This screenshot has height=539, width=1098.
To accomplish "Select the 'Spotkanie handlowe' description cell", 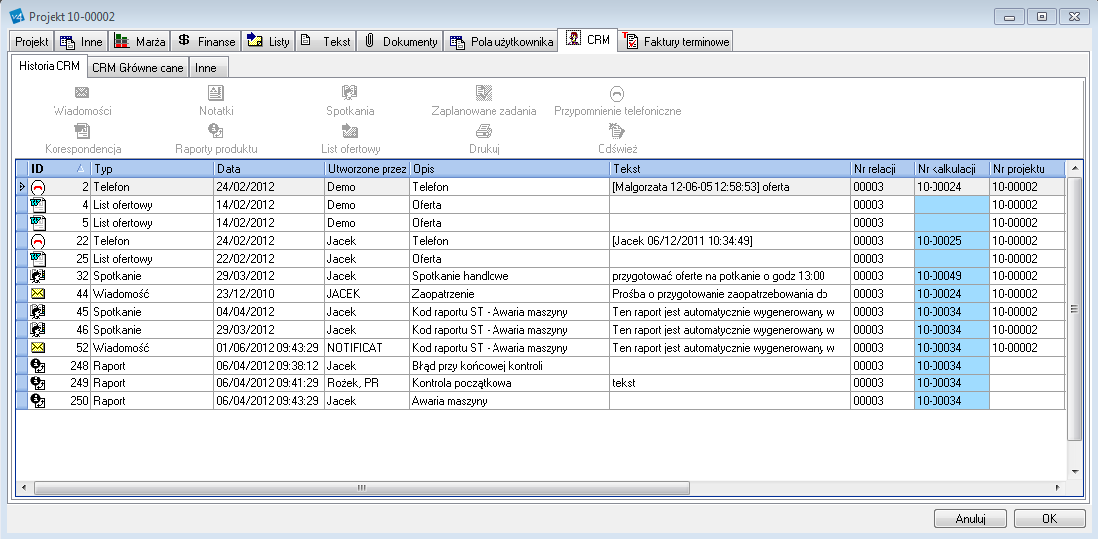I will point(509,276).
